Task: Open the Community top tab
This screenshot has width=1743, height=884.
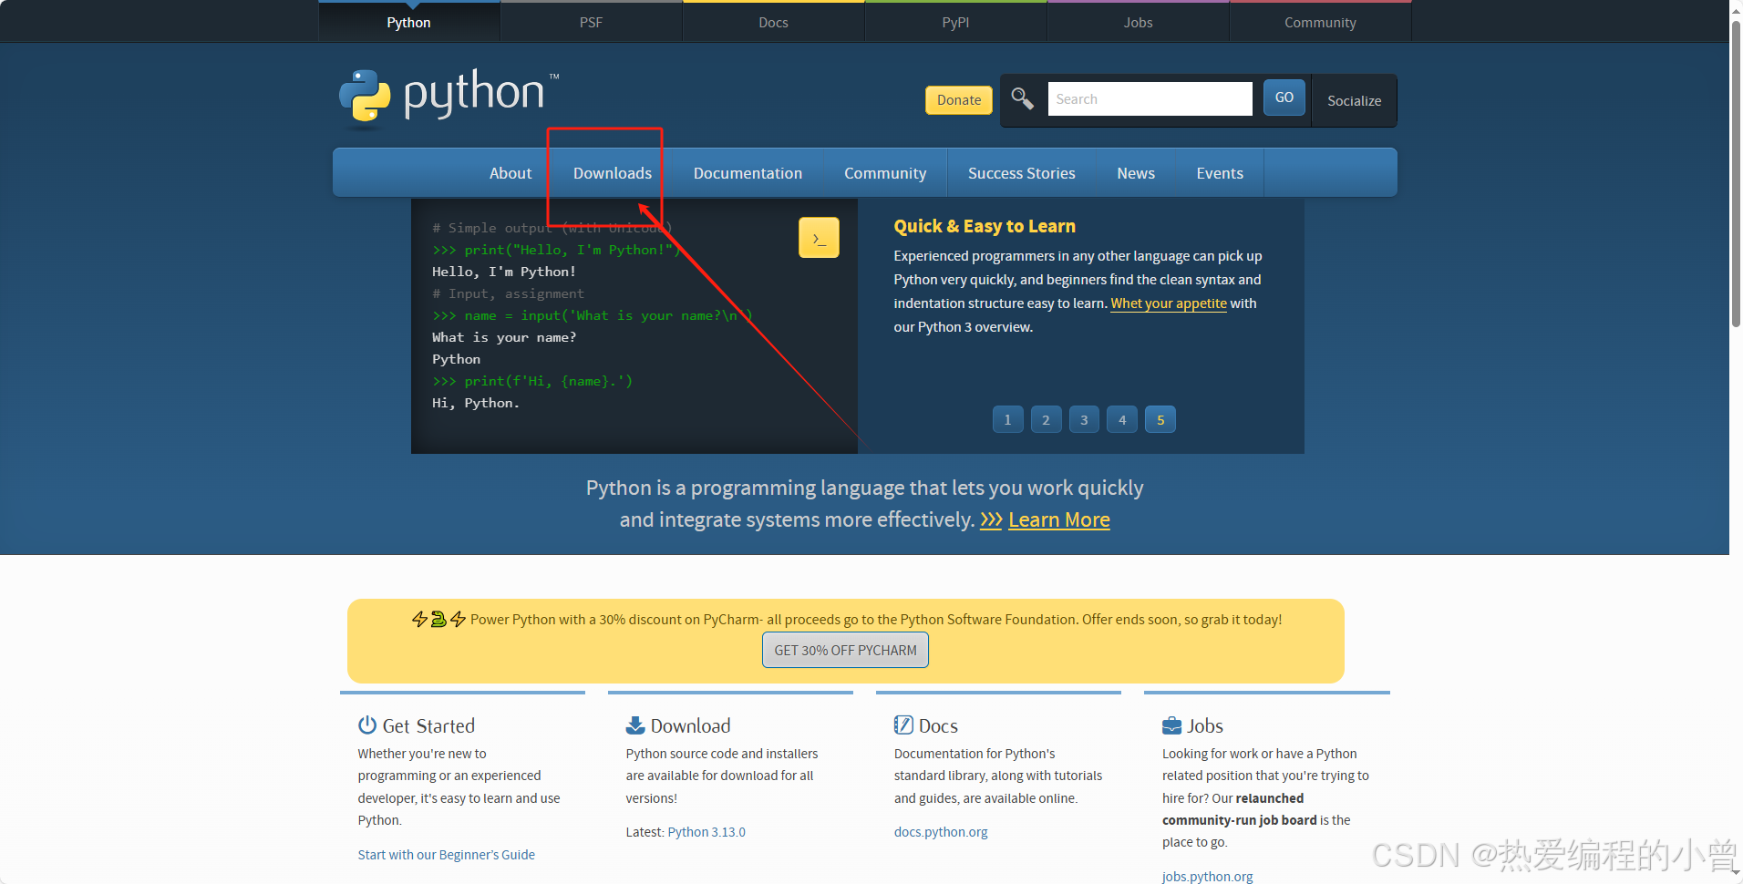Action: pyautogui.click(x=1320, y=22)
